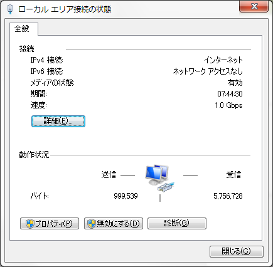Click the 07:44:30 duration value

tap(230, 94)
